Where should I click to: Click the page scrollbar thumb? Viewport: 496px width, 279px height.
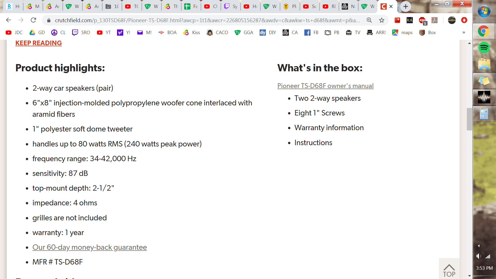pyautogui.click(x=469, y=119)
